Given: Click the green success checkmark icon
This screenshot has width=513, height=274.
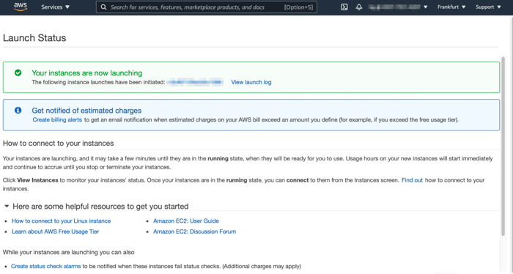Looking at the screenshot, I should click(x=18, y=73).
